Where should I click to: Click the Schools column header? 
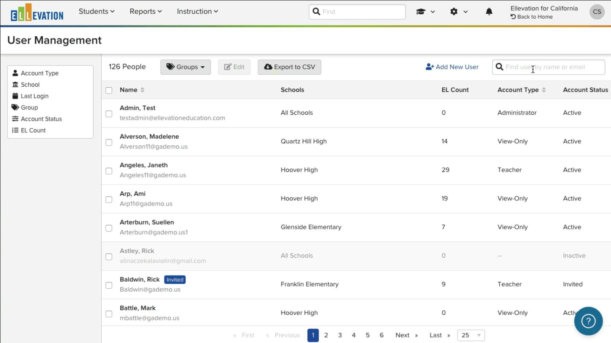pos(292,90)
